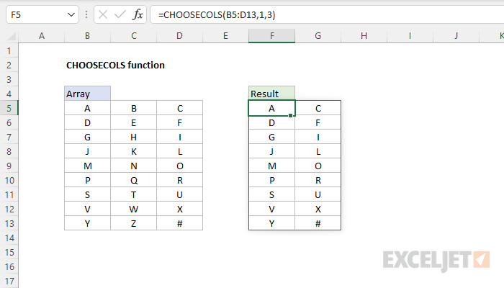Select row 1 header
504x288 pixels.
(9, 51)
